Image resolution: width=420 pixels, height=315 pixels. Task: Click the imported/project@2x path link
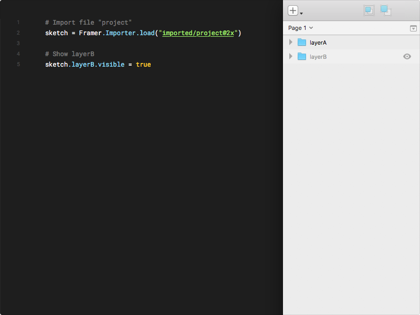click(x=198, y=33)
